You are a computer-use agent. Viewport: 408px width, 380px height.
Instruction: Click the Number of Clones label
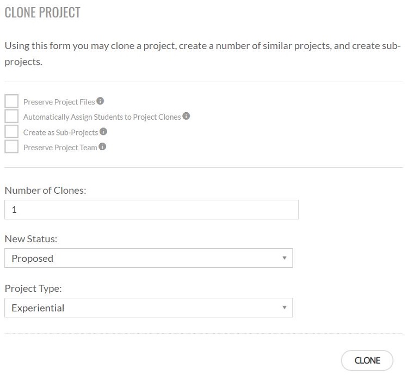pos(45,191)
